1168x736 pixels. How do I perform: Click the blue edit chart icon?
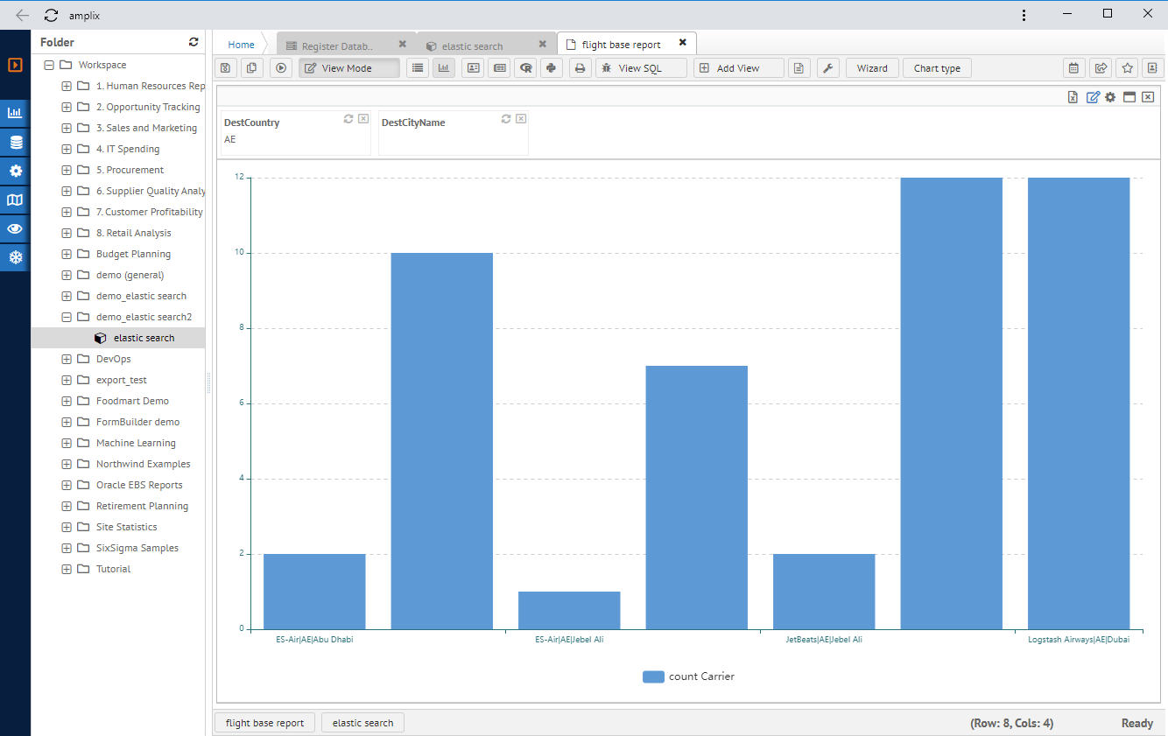coord(1093,97)
